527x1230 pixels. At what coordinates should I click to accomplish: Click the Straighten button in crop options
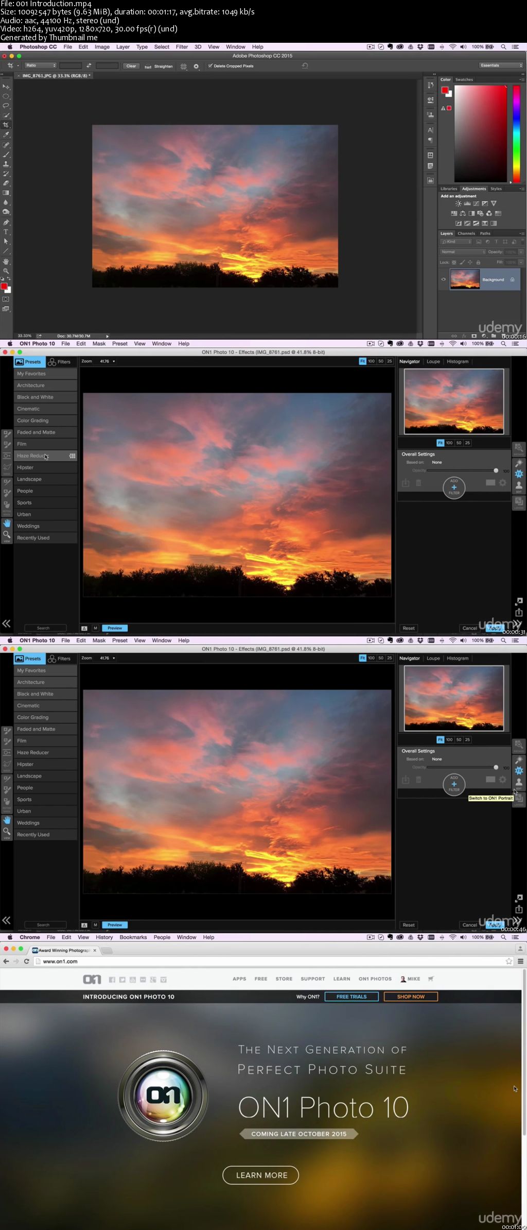159,66
